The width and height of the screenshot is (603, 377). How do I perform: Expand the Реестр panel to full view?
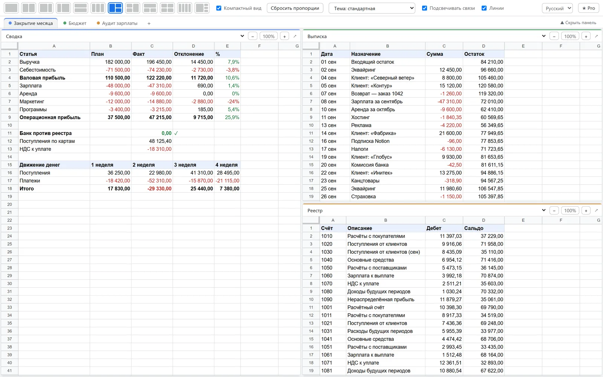pos(596,210)
